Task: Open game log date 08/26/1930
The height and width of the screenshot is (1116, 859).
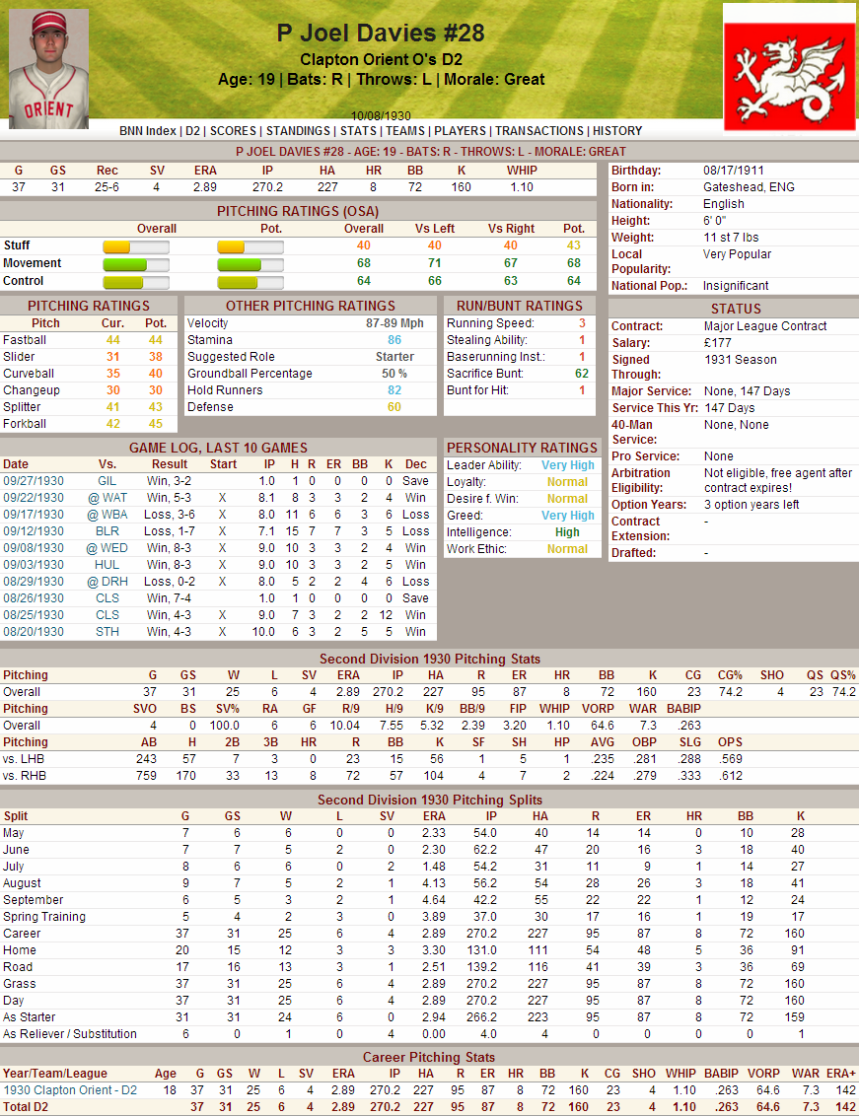Action: pyautogui.click(x=34, y=598)
